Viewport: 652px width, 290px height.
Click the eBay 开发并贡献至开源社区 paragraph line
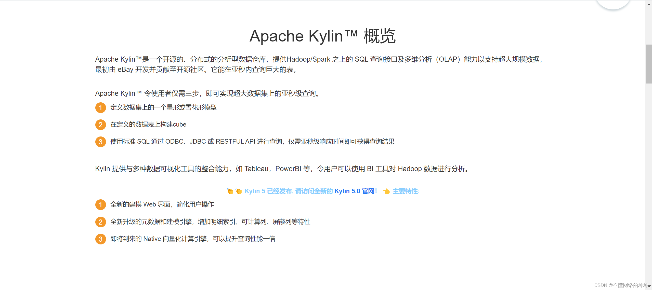[x=196, y=70]
